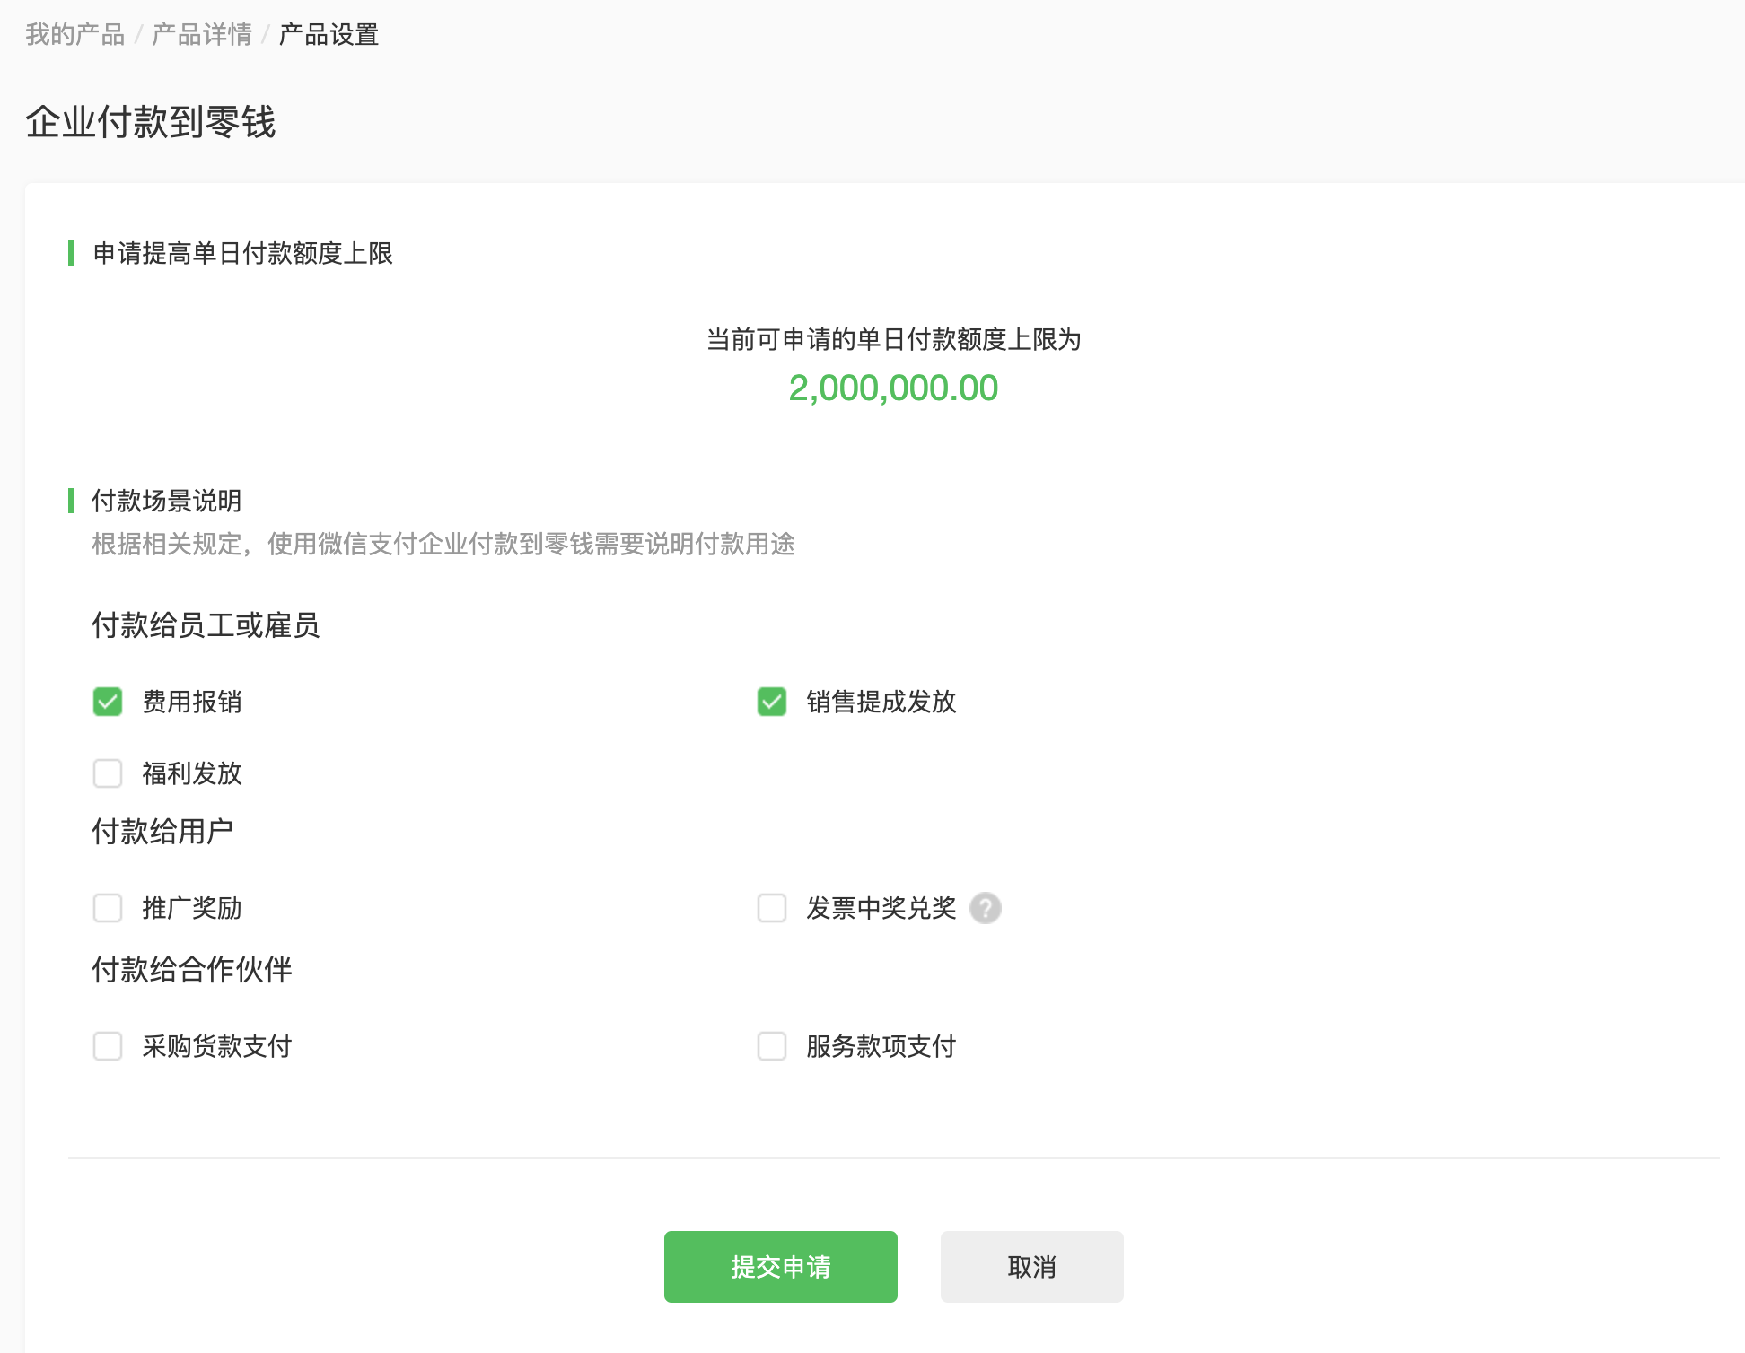The height and width of the screenshot is (1353, 1745).
Task: Open the 产品详情 breadcrumb link
Action: pyautogui.click(x=202, y=35)
